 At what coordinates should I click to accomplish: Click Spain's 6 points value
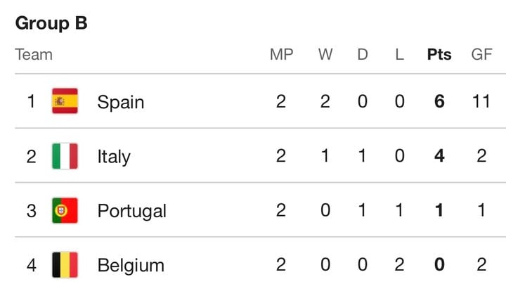pos(439,101)
